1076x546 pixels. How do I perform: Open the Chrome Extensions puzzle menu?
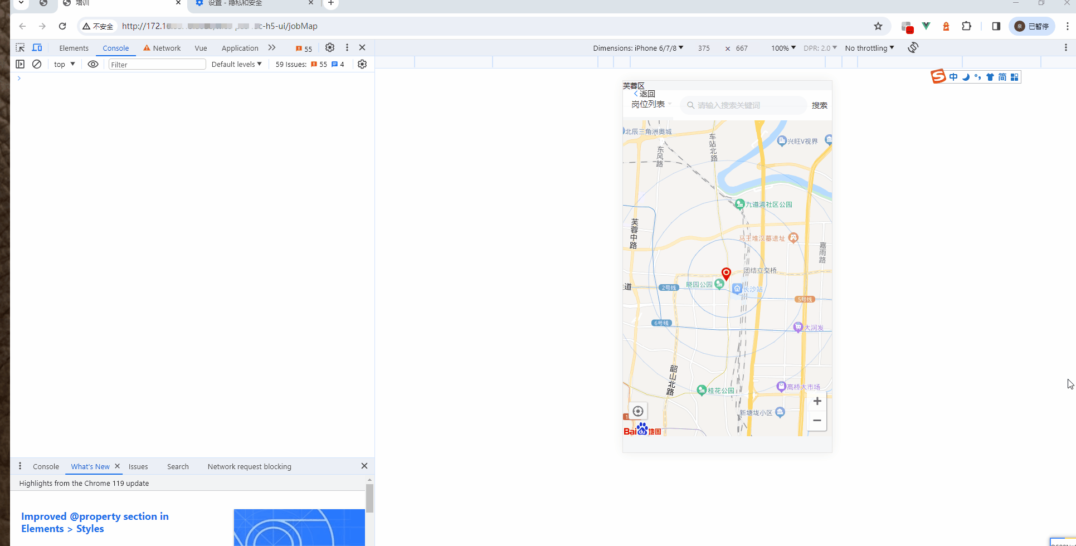(x=967, y=26)
